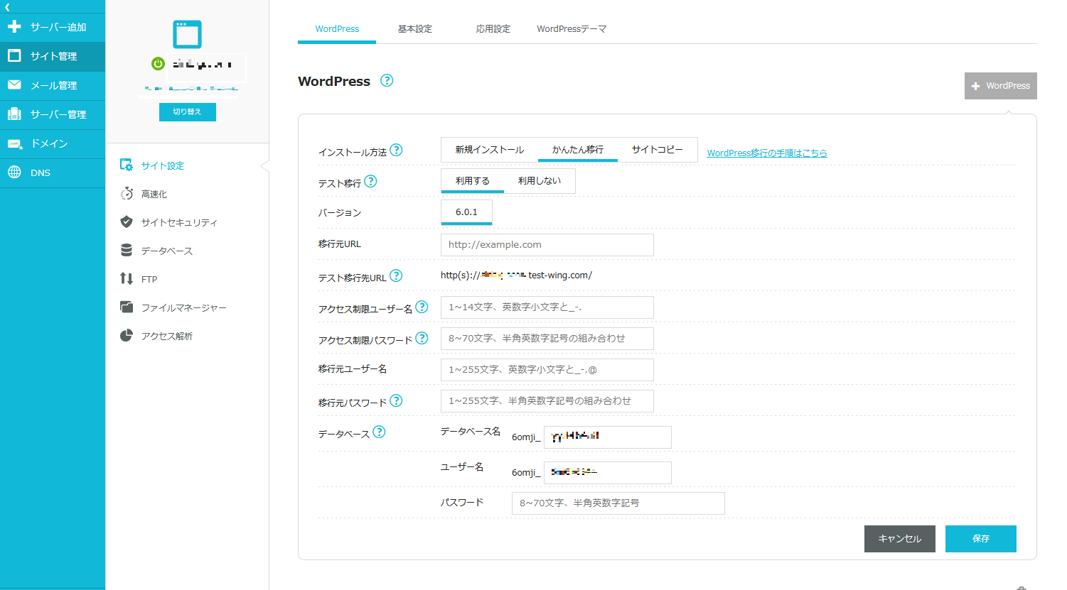Viewport: 1067px width, 590px height.
Task: Click the キャンセル button
Action: tap(900, 539)
